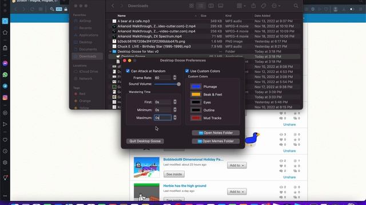Open Documents in Finder sidebar
Viewport: 366px width, 205px height.
click(x=87, y=50)
